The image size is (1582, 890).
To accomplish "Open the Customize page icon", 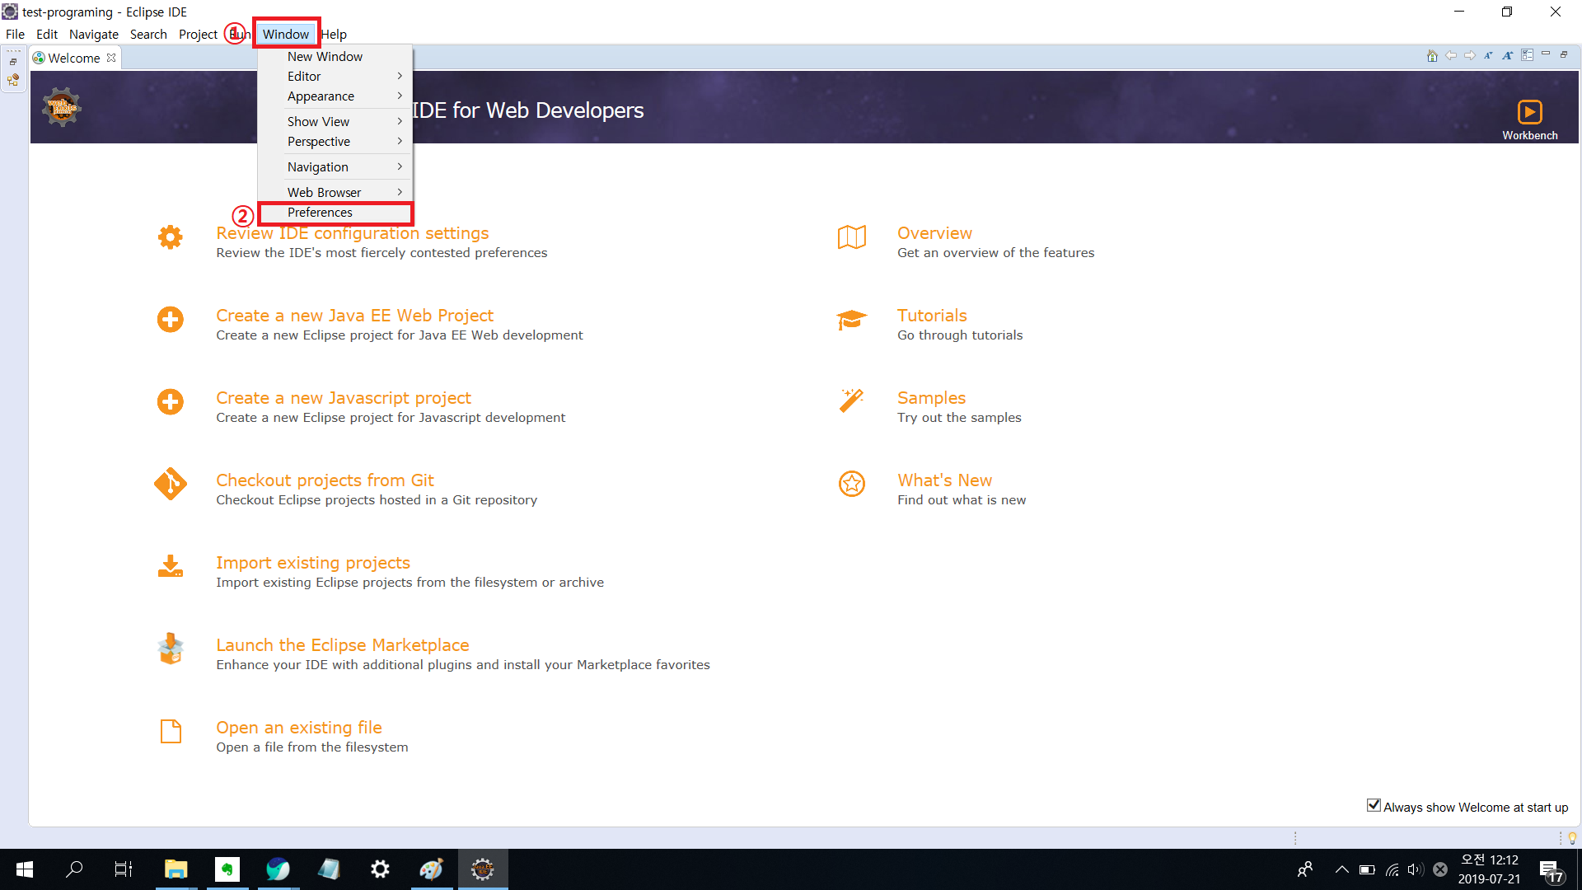I will (1527, 55).
